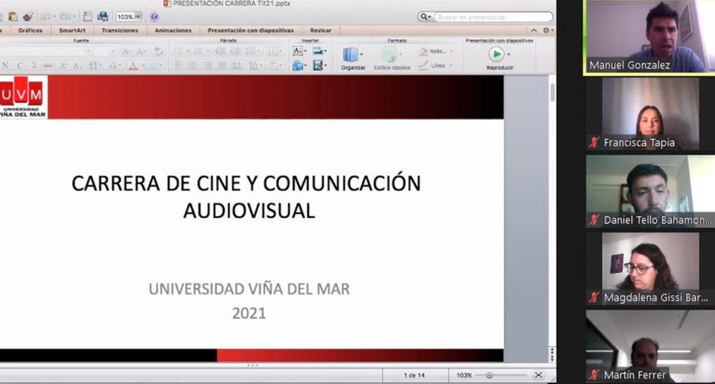Switch to the Gráficos tab
715x384 pixels.
click(x=30, y=30)
